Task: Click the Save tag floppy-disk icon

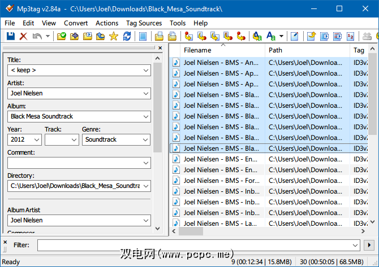Action: [x=11, y=37]
